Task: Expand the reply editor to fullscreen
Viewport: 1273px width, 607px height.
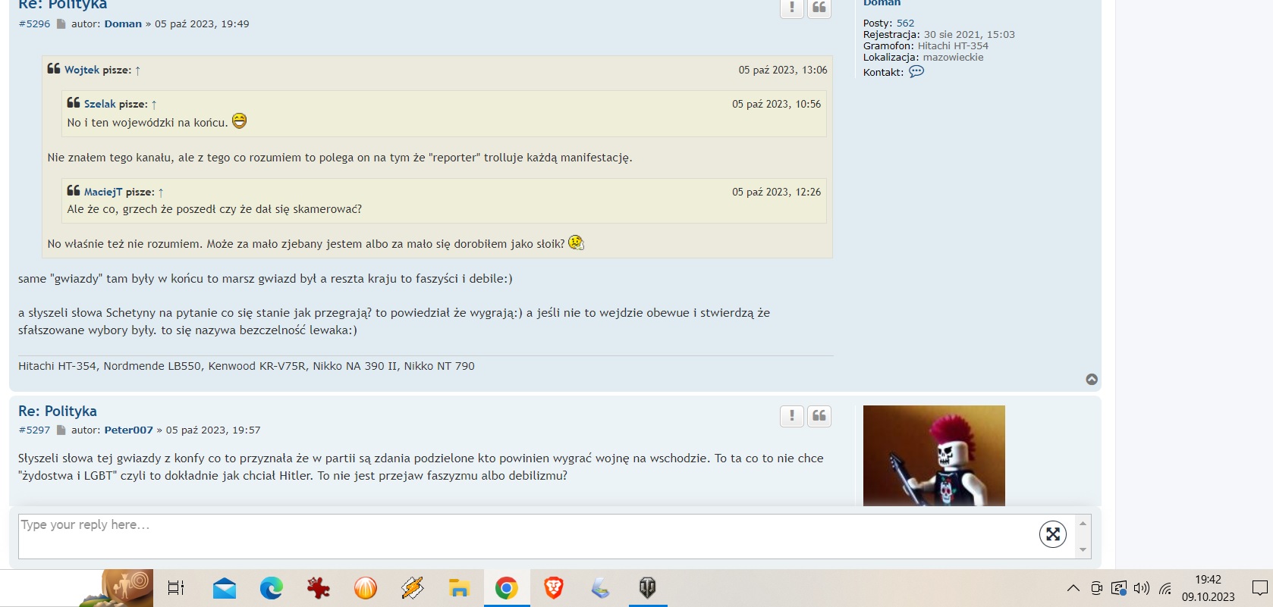Action: (1052, 534)
